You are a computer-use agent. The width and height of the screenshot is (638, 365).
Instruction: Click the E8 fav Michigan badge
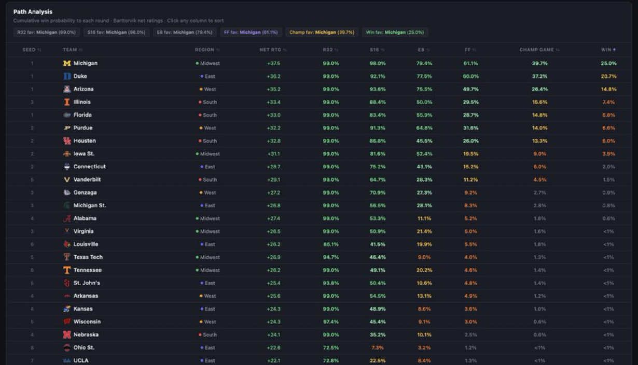[185, 32]
